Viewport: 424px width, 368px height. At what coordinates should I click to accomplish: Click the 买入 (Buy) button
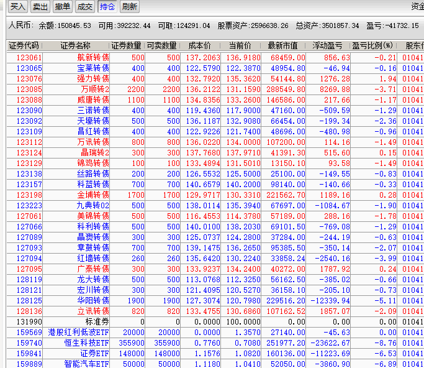(x=19, y=7)
